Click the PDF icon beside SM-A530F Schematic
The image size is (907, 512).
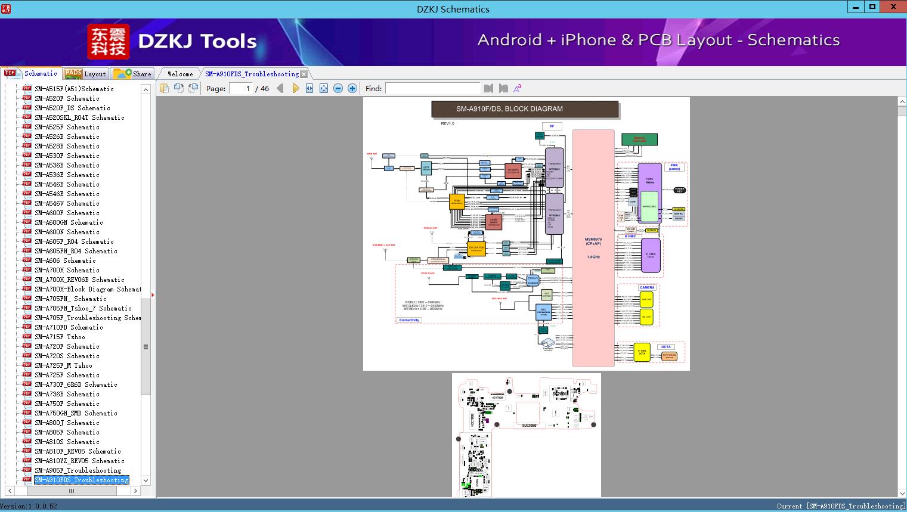[27, 156]
